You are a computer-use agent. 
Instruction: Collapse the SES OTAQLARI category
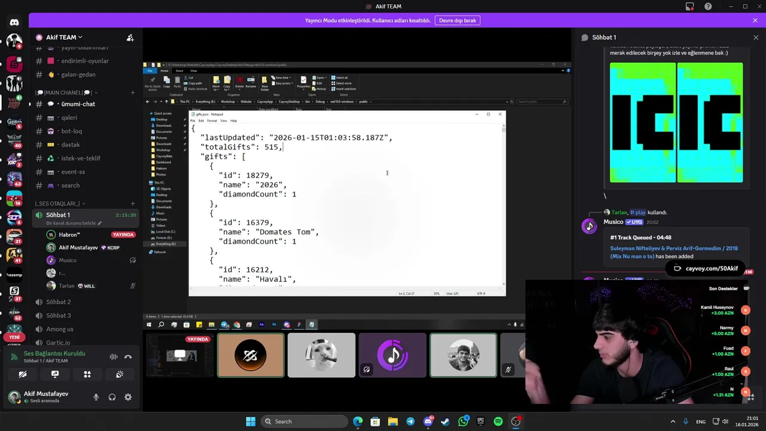point(60,204)
